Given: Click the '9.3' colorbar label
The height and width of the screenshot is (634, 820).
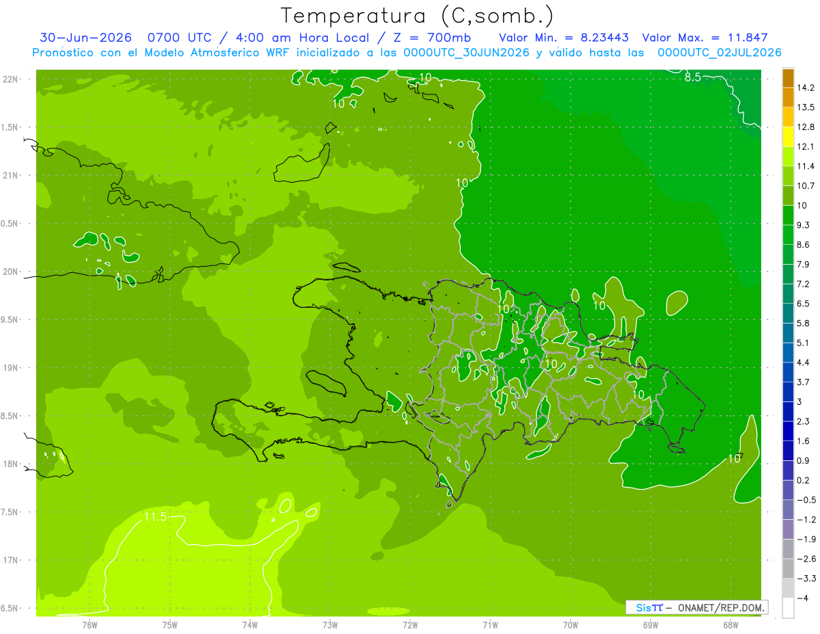Looking at the screenshot, I should click(x=804, y=225).
